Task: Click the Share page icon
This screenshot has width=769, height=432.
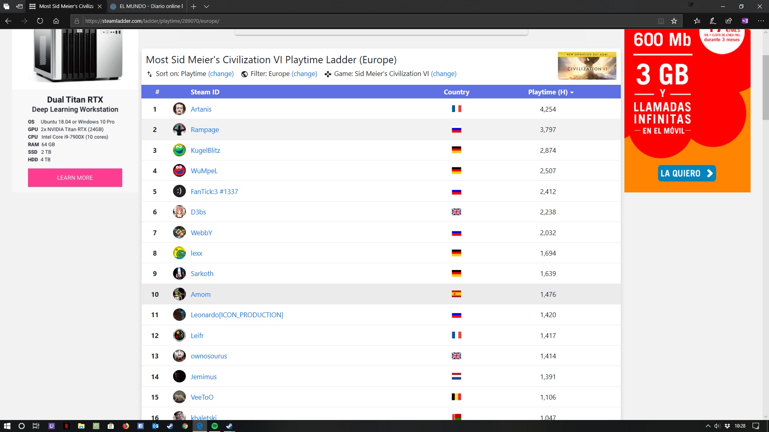Action: tap(729, 21)
